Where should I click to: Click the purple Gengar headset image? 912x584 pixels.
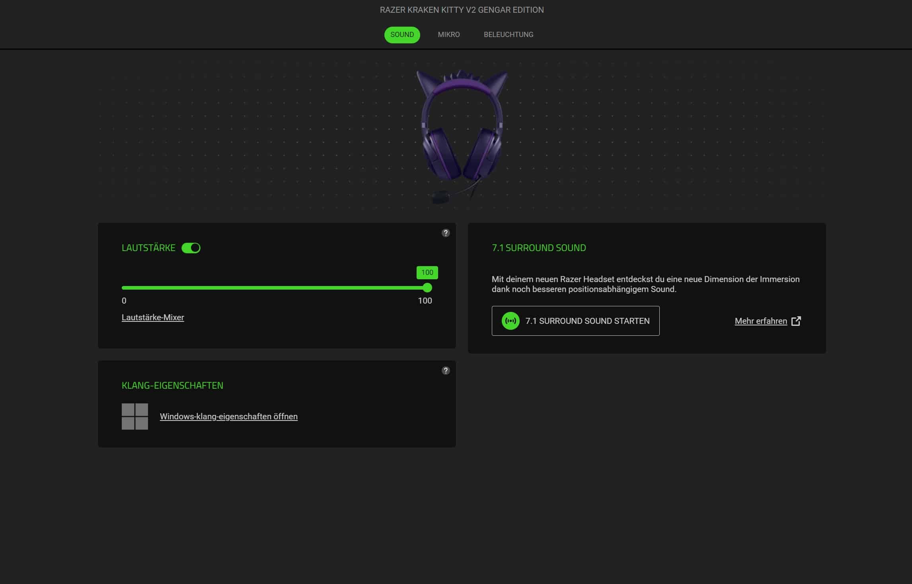(462, 135)
